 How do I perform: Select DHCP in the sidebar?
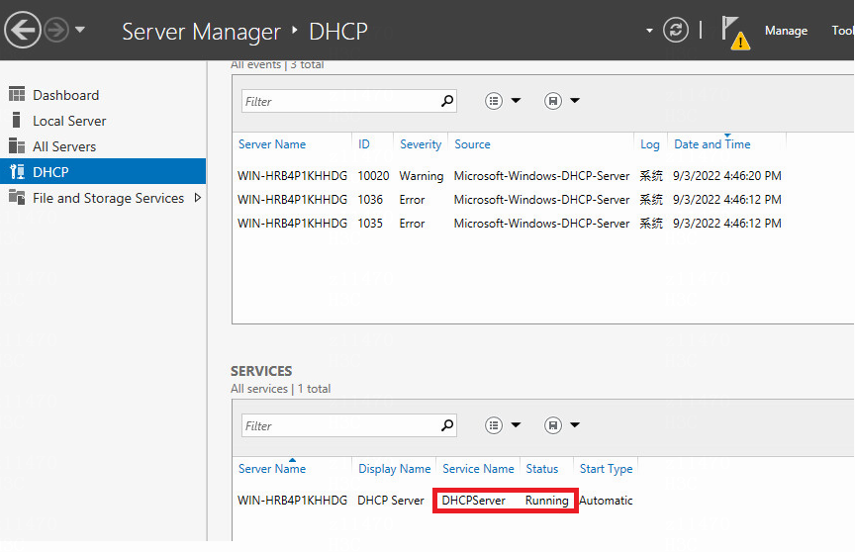pos(103,172)
